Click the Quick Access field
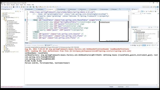160x90 pixels. tap(146, 7)
